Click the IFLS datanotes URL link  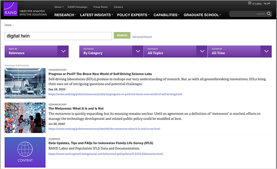click(106, 154)
